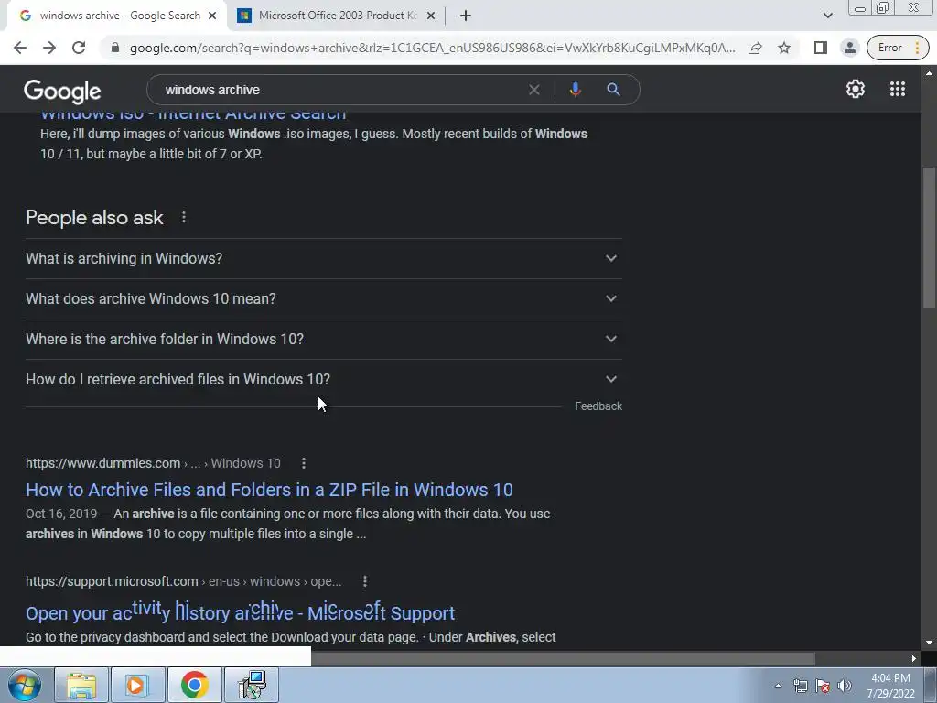The height and width of the screenshot is (703, 937).
Task: Go forward with the browser forward arrow
Action: [49, 48]
